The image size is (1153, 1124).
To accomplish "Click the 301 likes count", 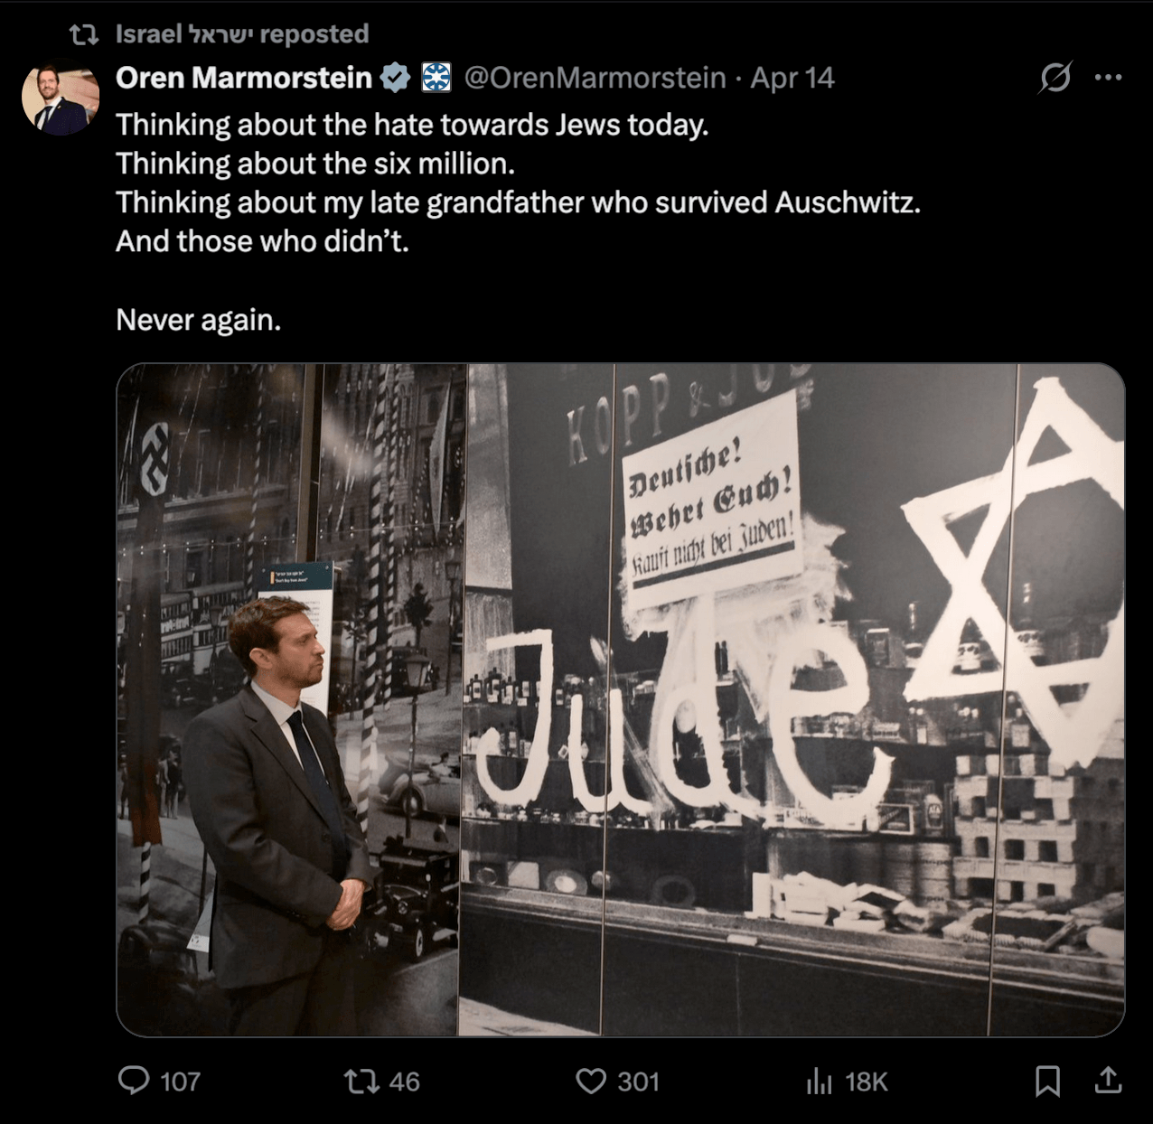I will (x=638, y=1082).
